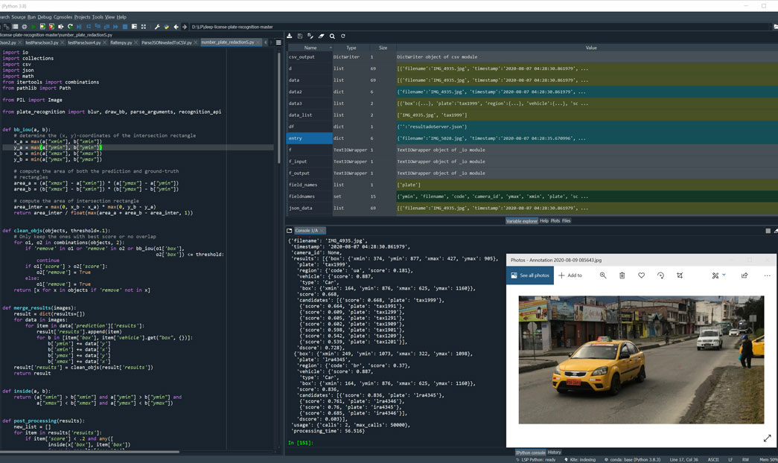Open Preferences via the wrench icon

pyautogui.click(x=157, y=27)
